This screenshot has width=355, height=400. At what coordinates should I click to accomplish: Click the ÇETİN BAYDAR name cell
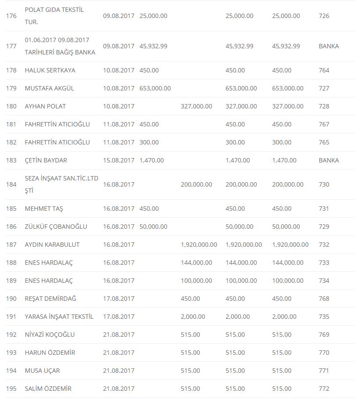[46, 160]
